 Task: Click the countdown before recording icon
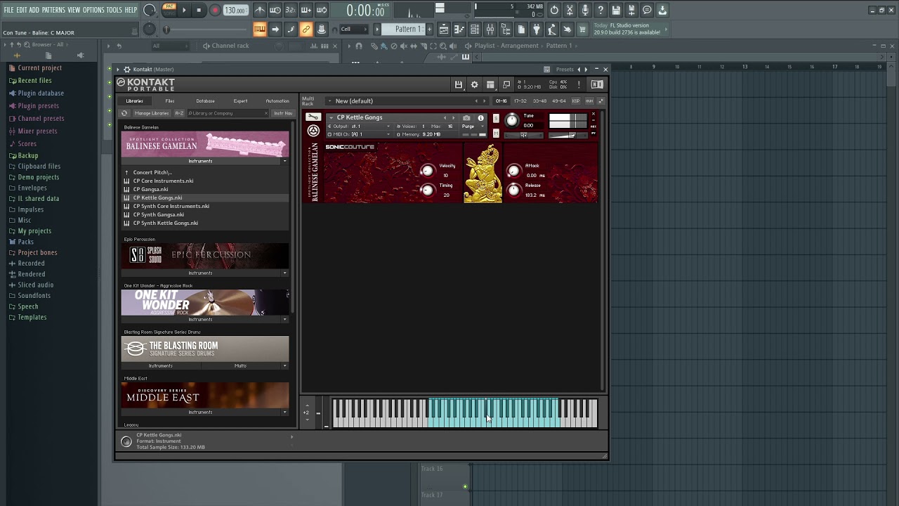pos(291,10)
